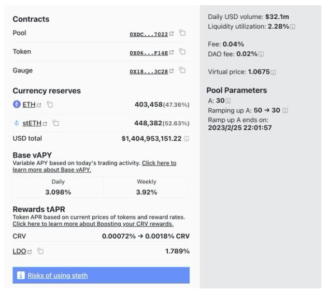Select Fee value 0.04%

click(x=233, y=44)
